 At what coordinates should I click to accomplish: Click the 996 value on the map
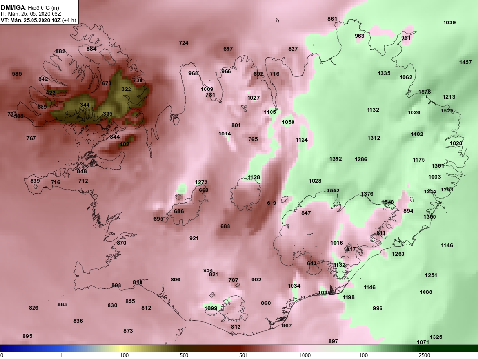(x=378, y=308)
